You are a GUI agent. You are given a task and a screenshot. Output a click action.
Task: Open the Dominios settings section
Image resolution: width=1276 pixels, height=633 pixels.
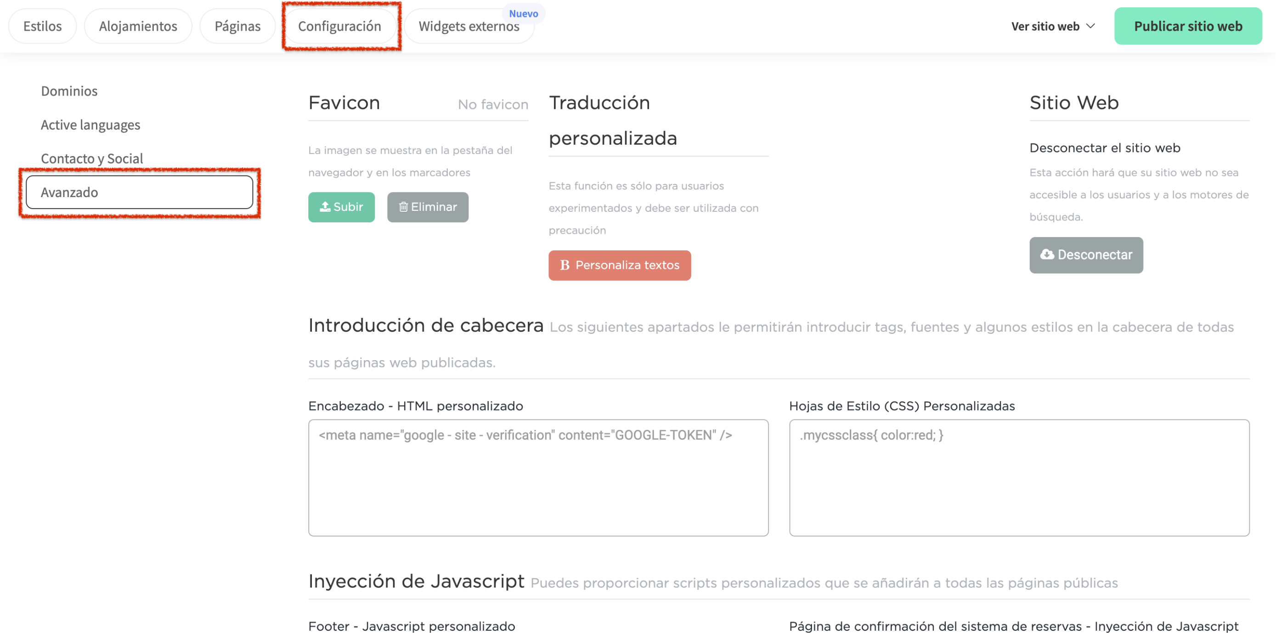click(x=69, y=90)
